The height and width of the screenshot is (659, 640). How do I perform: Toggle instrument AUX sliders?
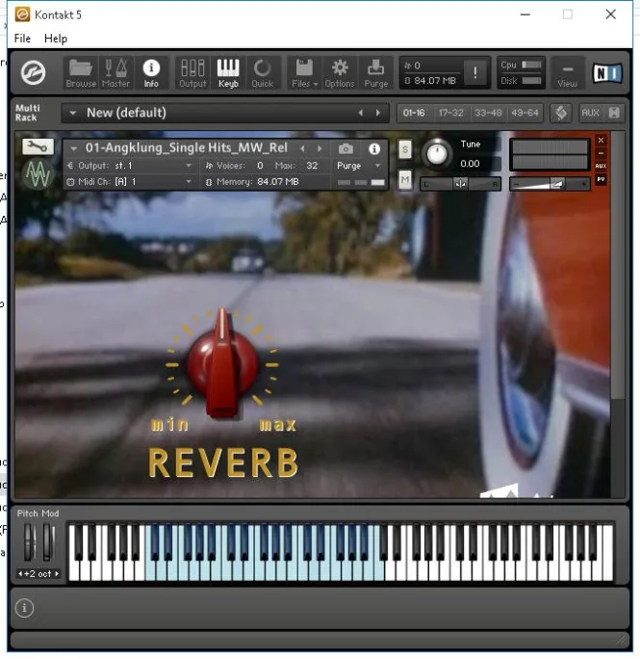601,166
